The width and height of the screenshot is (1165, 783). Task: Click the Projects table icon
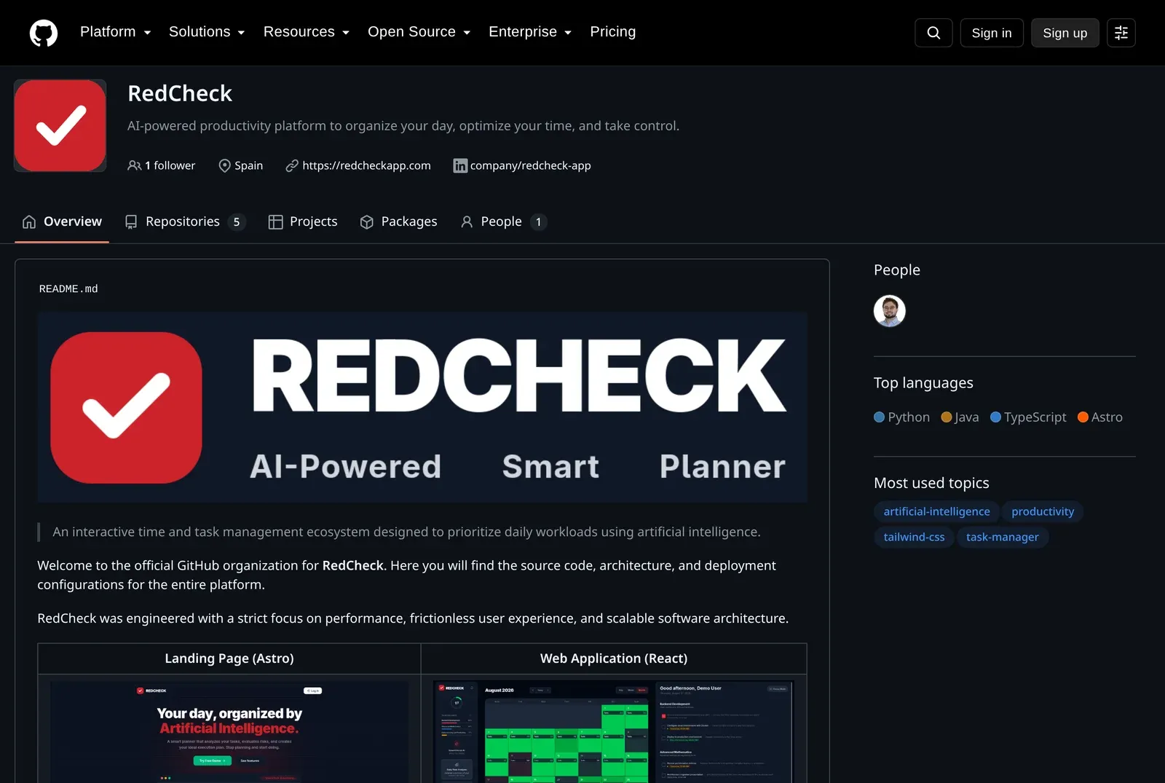(275, 222)
